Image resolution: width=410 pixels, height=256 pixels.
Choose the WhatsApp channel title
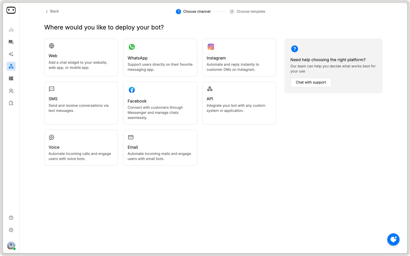click(x=138, y=58)
